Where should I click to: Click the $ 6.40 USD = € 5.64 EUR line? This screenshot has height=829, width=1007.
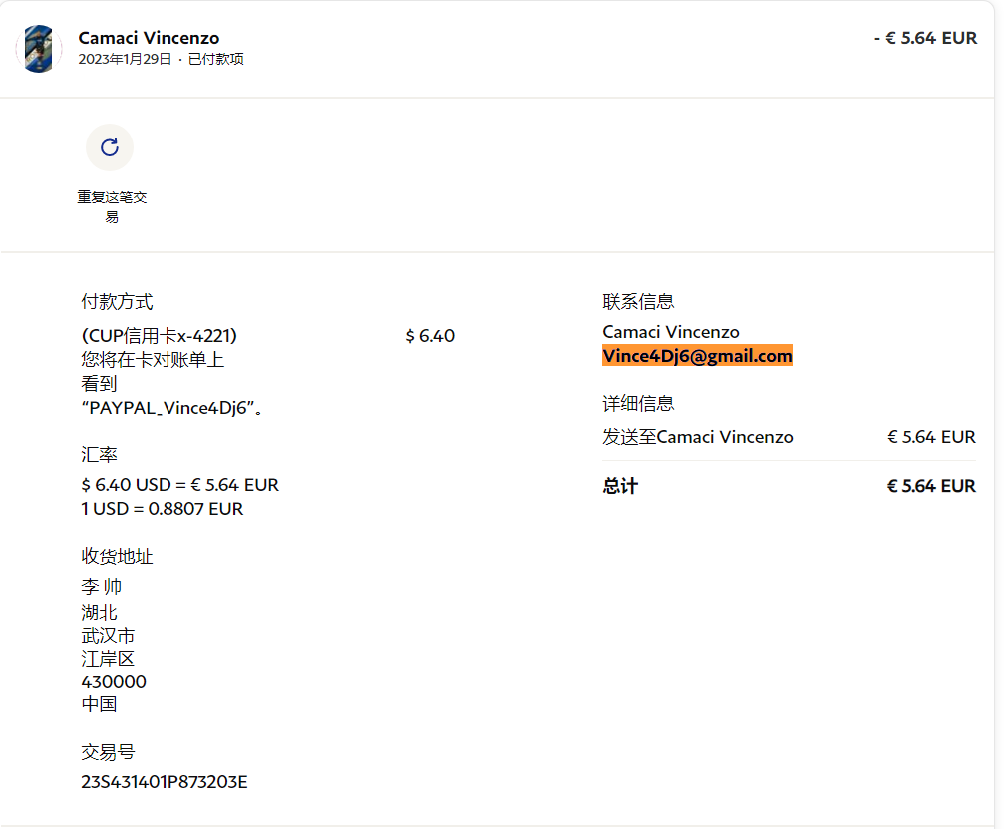[x=179, y=485]
